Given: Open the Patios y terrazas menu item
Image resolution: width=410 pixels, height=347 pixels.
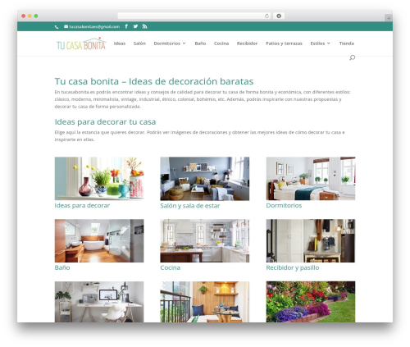Looking at the screenshot, I should 284,43.
